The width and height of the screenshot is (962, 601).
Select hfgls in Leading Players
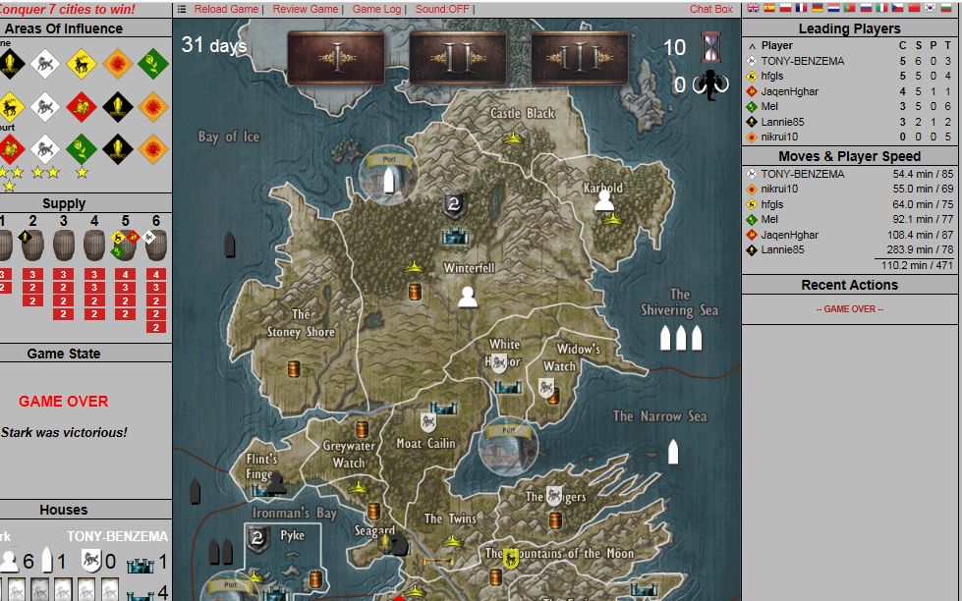point(771,76)
